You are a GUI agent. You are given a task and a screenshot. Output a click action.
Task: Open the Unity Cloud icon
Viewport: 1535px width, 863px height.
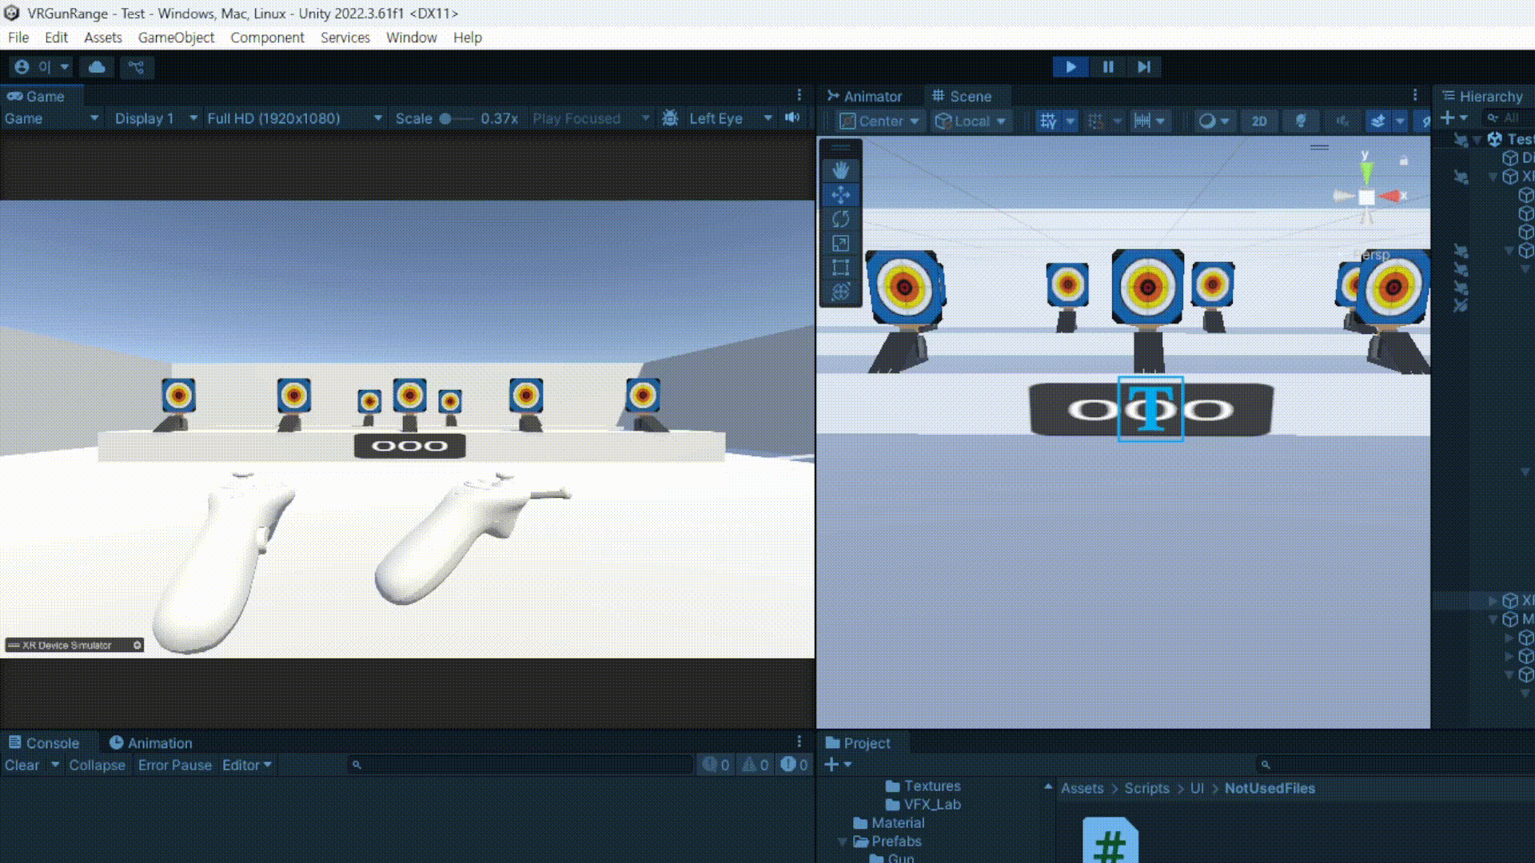tap(97, 67)
